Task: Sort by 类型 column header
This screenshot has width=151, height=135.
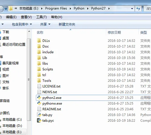Action: coord(144,33)
